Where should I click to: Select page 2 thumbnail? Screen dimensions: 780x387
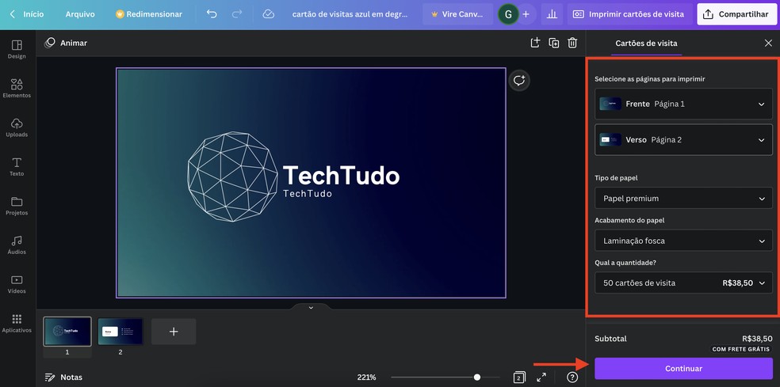click(x=120, y=332)
